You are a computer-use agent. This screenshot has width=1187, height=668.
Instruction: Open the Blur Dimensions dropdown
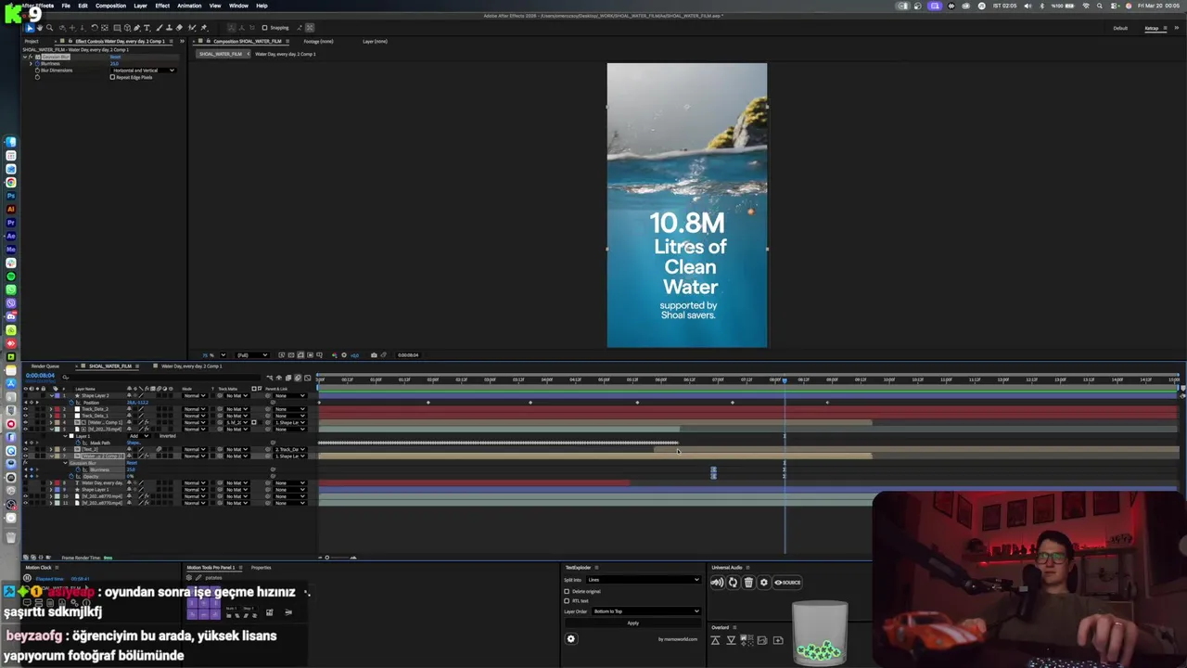tap(144, 71)
